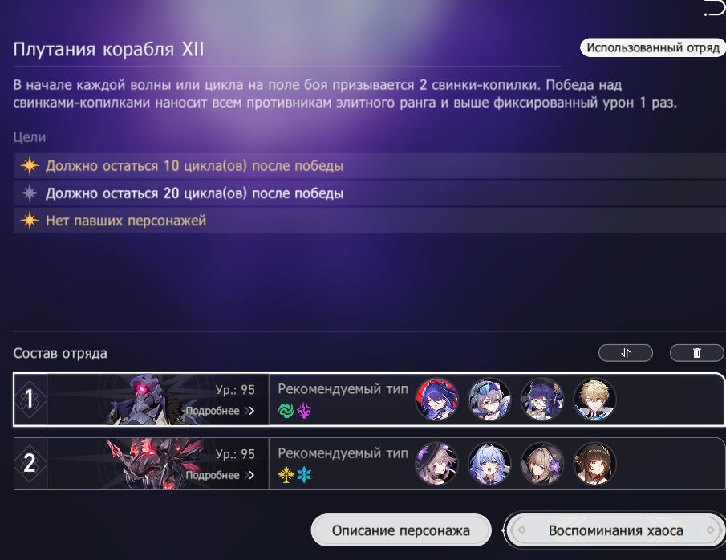The width and height of the screenshot is (726, 560).
Task: Click the back arrow icon at top right
Action: point(713,8)
